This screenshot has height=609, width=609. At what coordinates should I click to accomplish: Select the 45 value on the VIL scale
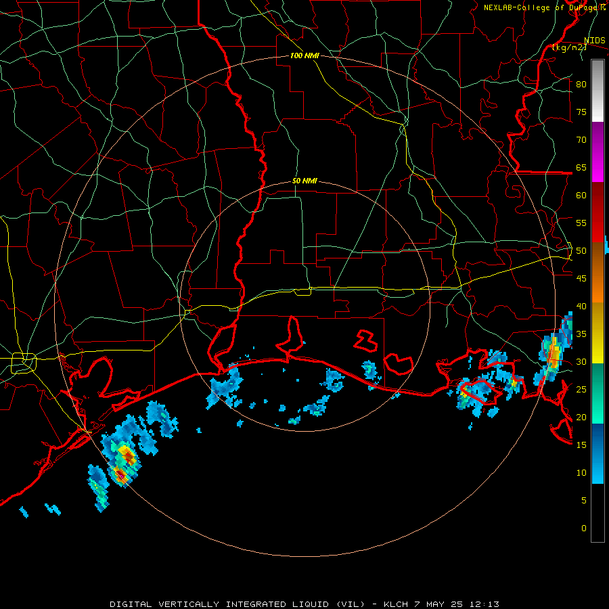click(581, 279)
